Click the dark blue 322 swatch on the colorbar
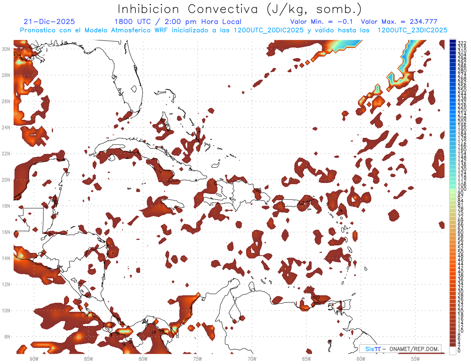The width and height of the screenshot is (471, 364). click(453, 41)
